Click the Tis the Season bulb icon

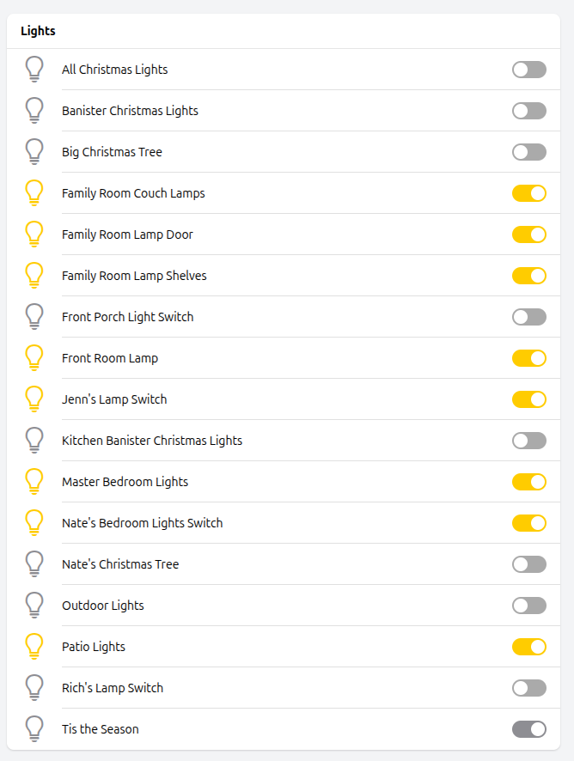[34, 729]
